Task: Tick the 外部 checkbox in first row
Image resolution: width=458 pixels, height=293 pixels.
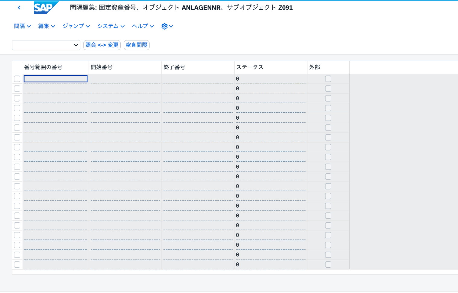Action: (x=328, y=79)
